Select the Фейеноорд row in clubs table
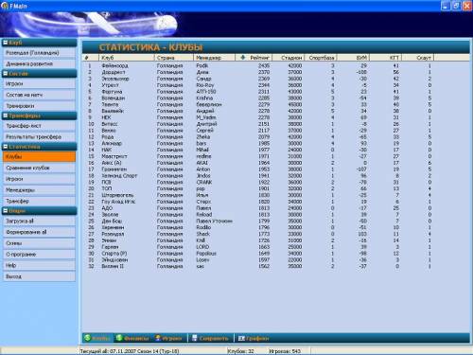Viewport: 473px width, 355px height. point(258,65)
